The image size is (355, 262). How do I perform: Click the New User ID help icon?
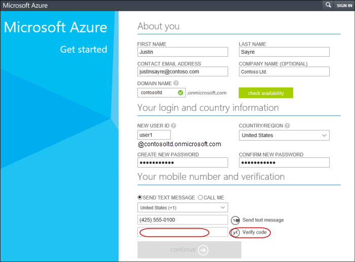point(173,125)
